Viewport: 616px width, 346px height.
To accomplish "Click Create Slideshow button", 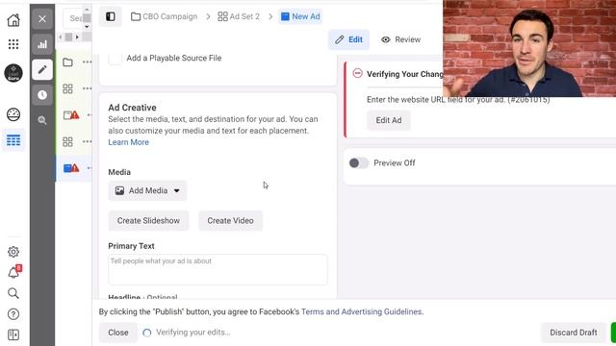I will click(148, 220).
